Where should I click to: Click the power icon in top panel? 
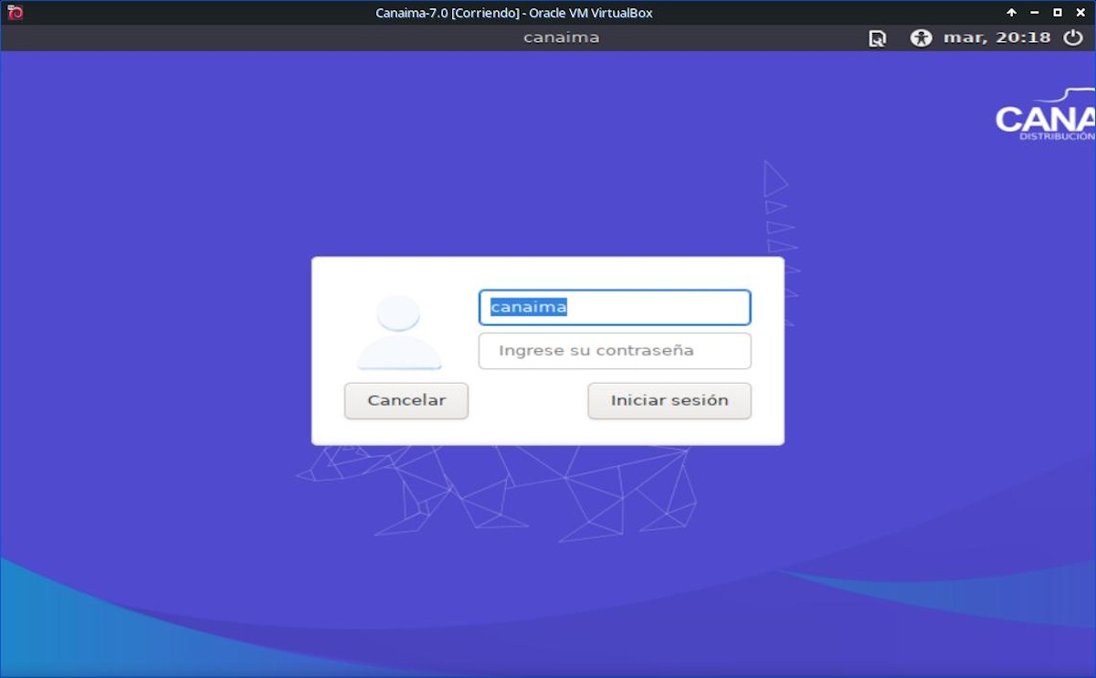1072,38
